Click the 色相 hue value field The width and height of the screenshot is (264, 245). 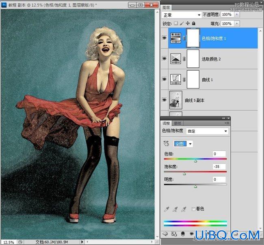(x=219, y=154)
